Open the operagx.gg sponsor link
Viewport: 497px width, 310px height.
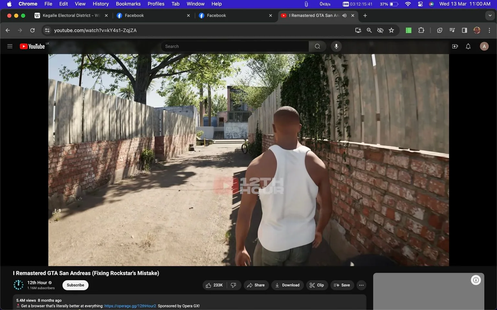click(x=130, y=305)
